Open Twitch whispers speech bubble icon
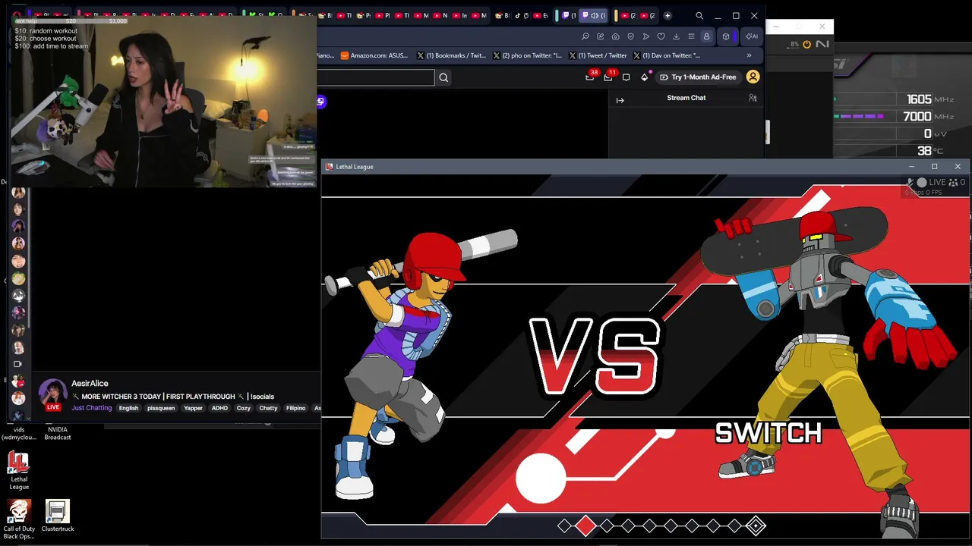 click(x=626, y=77)
